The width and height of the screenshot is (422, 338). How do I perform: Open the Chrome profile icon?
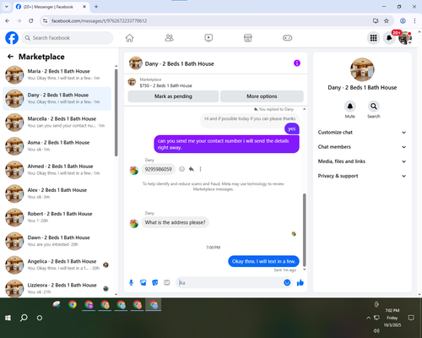pos(403,21)
